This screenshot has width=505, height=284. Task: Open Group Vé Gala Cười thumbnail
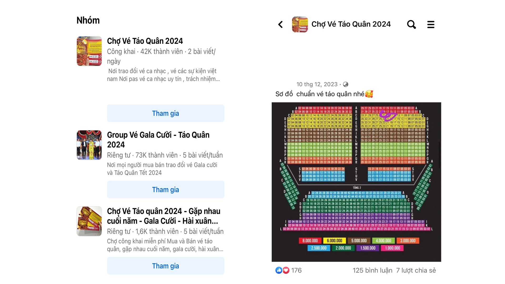89,145
